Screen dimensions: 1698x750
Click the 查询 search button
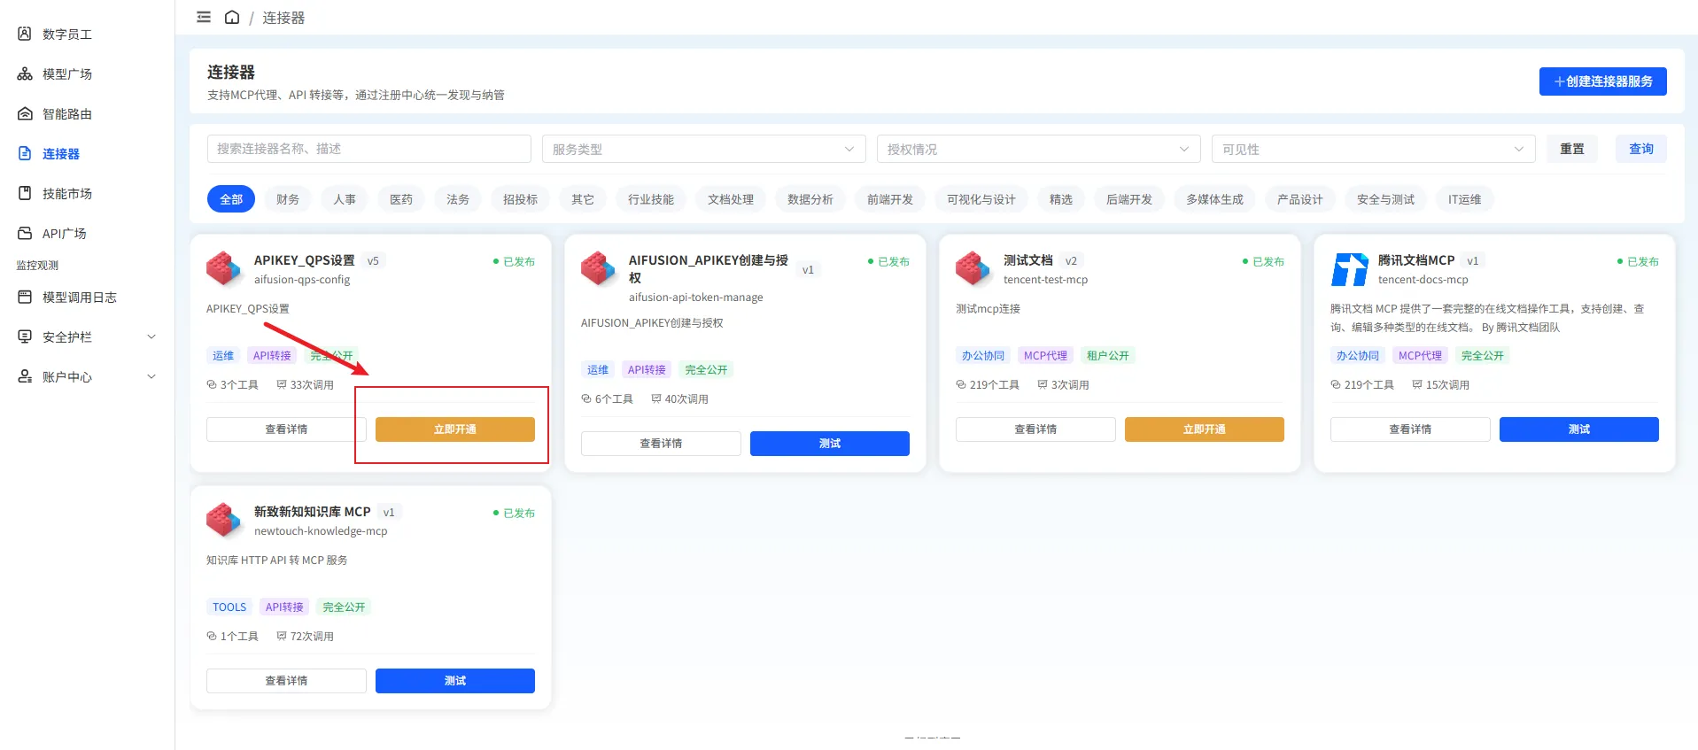tap(1641, 149)
